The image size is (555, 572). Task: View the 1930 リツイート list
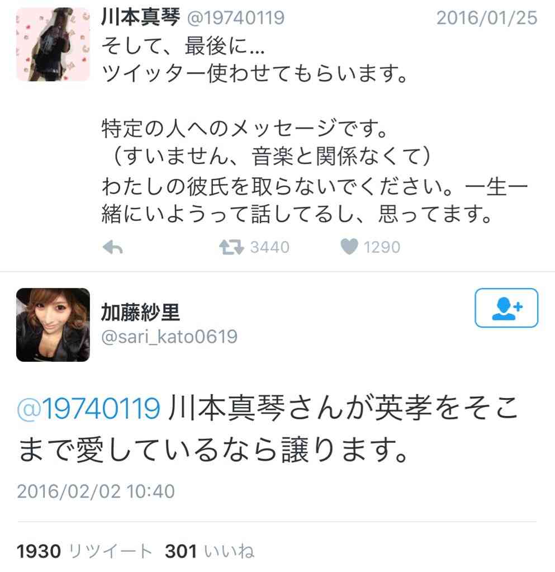tap(84, 551)
